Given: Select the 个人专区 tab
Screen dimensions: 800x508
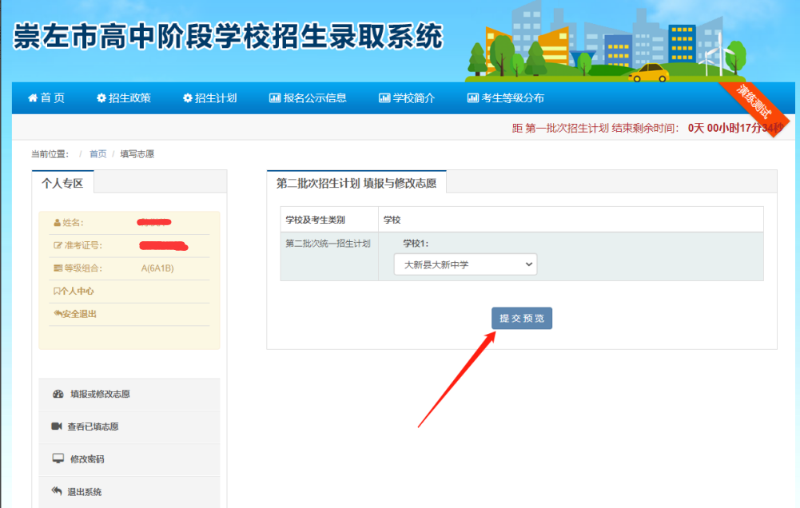Looking at the screenshot, I should 63,183.
